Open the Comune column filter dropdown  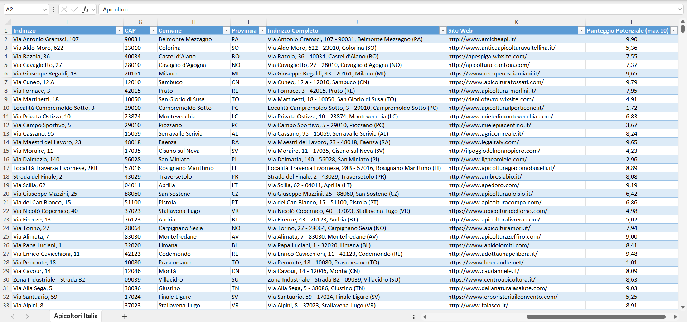pyautogui.click(x=226, y=30)
